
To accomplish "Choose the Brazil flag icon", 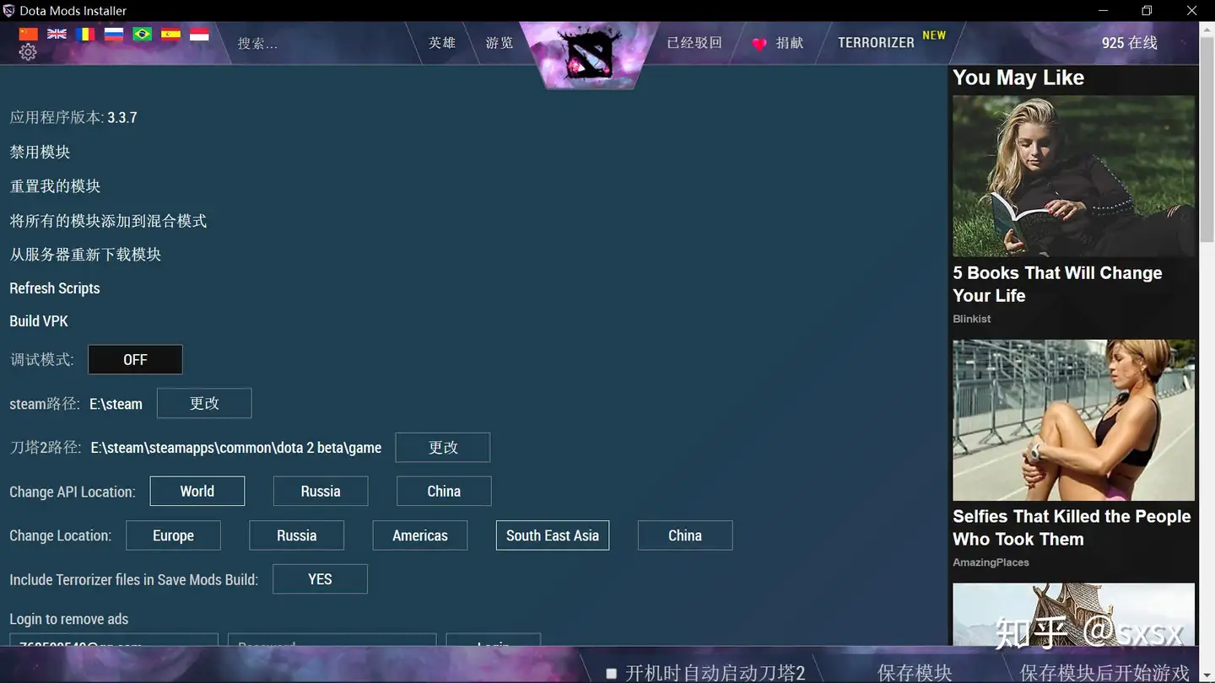I will pos(143,34).
